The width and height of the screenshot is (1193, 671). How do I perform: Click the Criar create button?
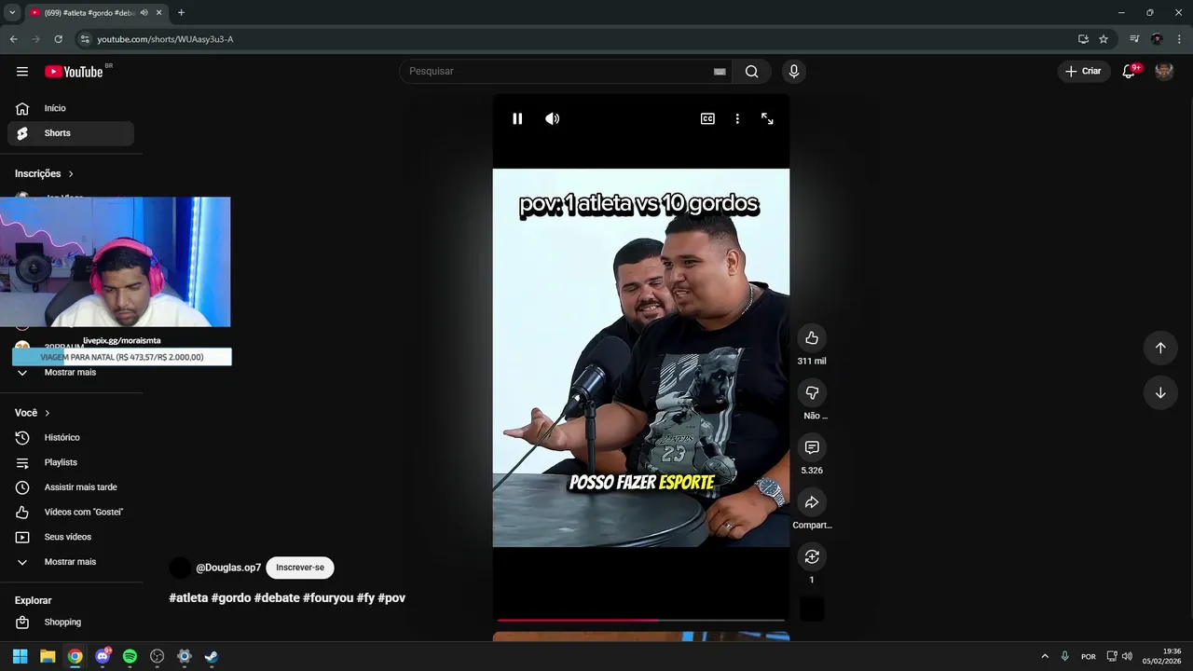click(1083, 71)
